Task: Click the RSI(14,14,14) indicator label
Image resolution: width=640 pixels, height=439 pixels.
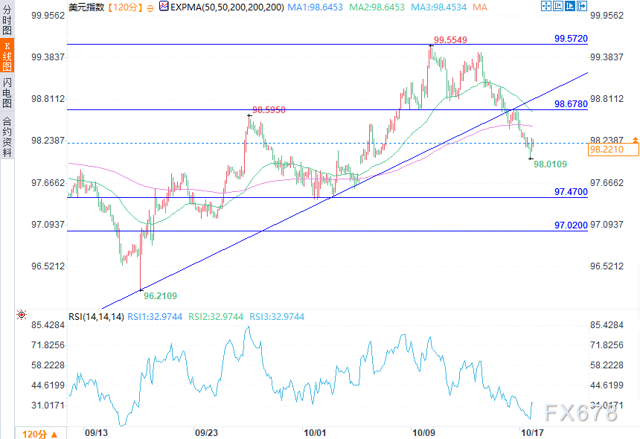Action: coord(95,316)
